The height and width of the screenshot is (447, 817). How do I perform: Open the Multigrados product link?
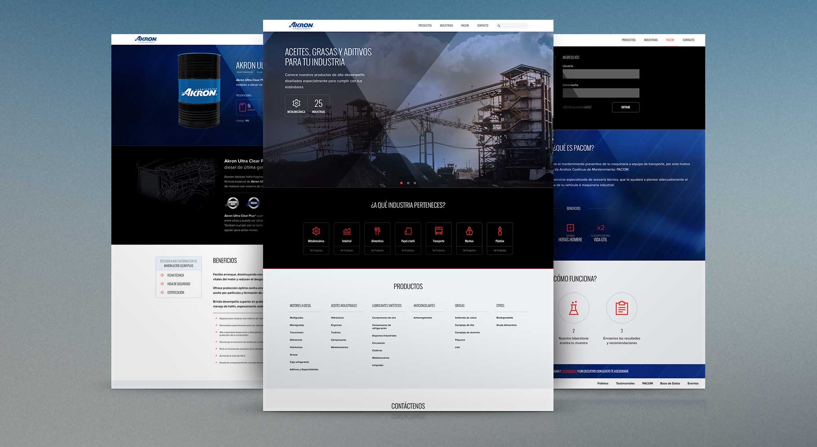pyautogui.click(x=296, y=318)
